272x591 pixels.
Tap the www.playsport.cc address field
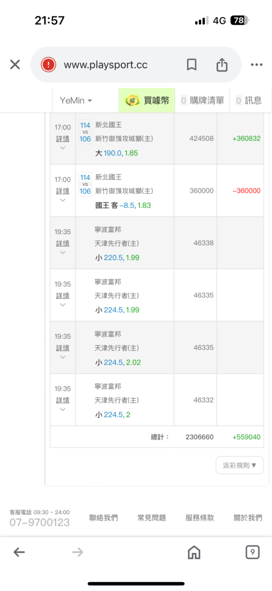coord(106,65)
